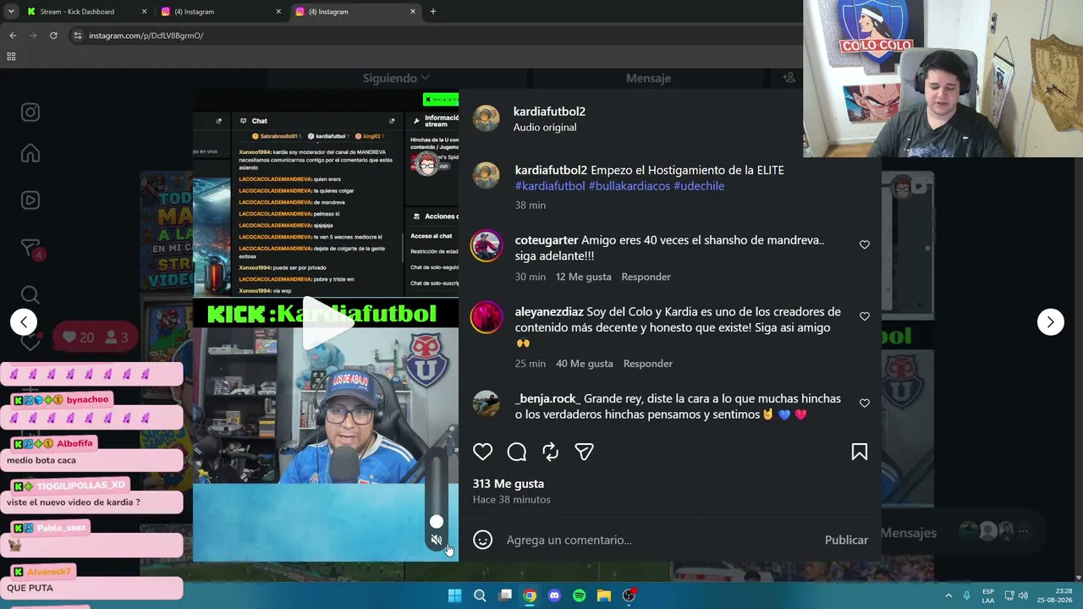Open the post comment icon

(x=517, y=452)
